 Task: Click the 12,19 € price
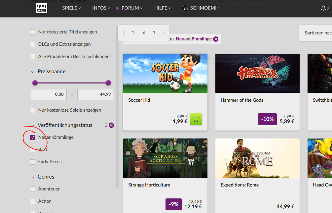point(193,206)
